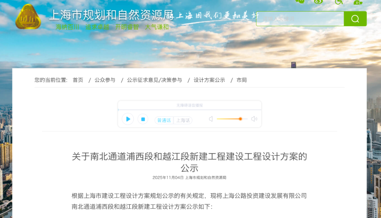
Task: Click the 无障碍语音播报 header label
Action: [189, 105]
